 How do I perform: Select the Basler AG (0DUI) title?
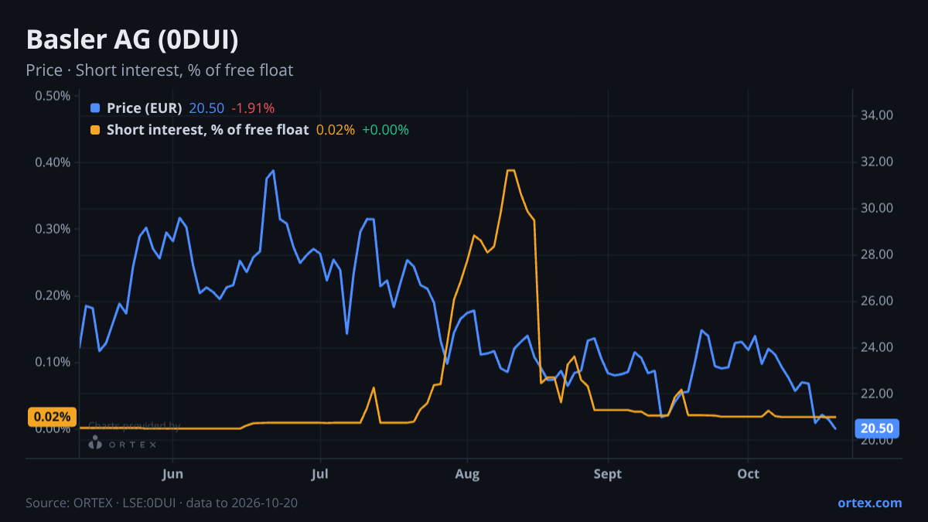click(132, 40)
